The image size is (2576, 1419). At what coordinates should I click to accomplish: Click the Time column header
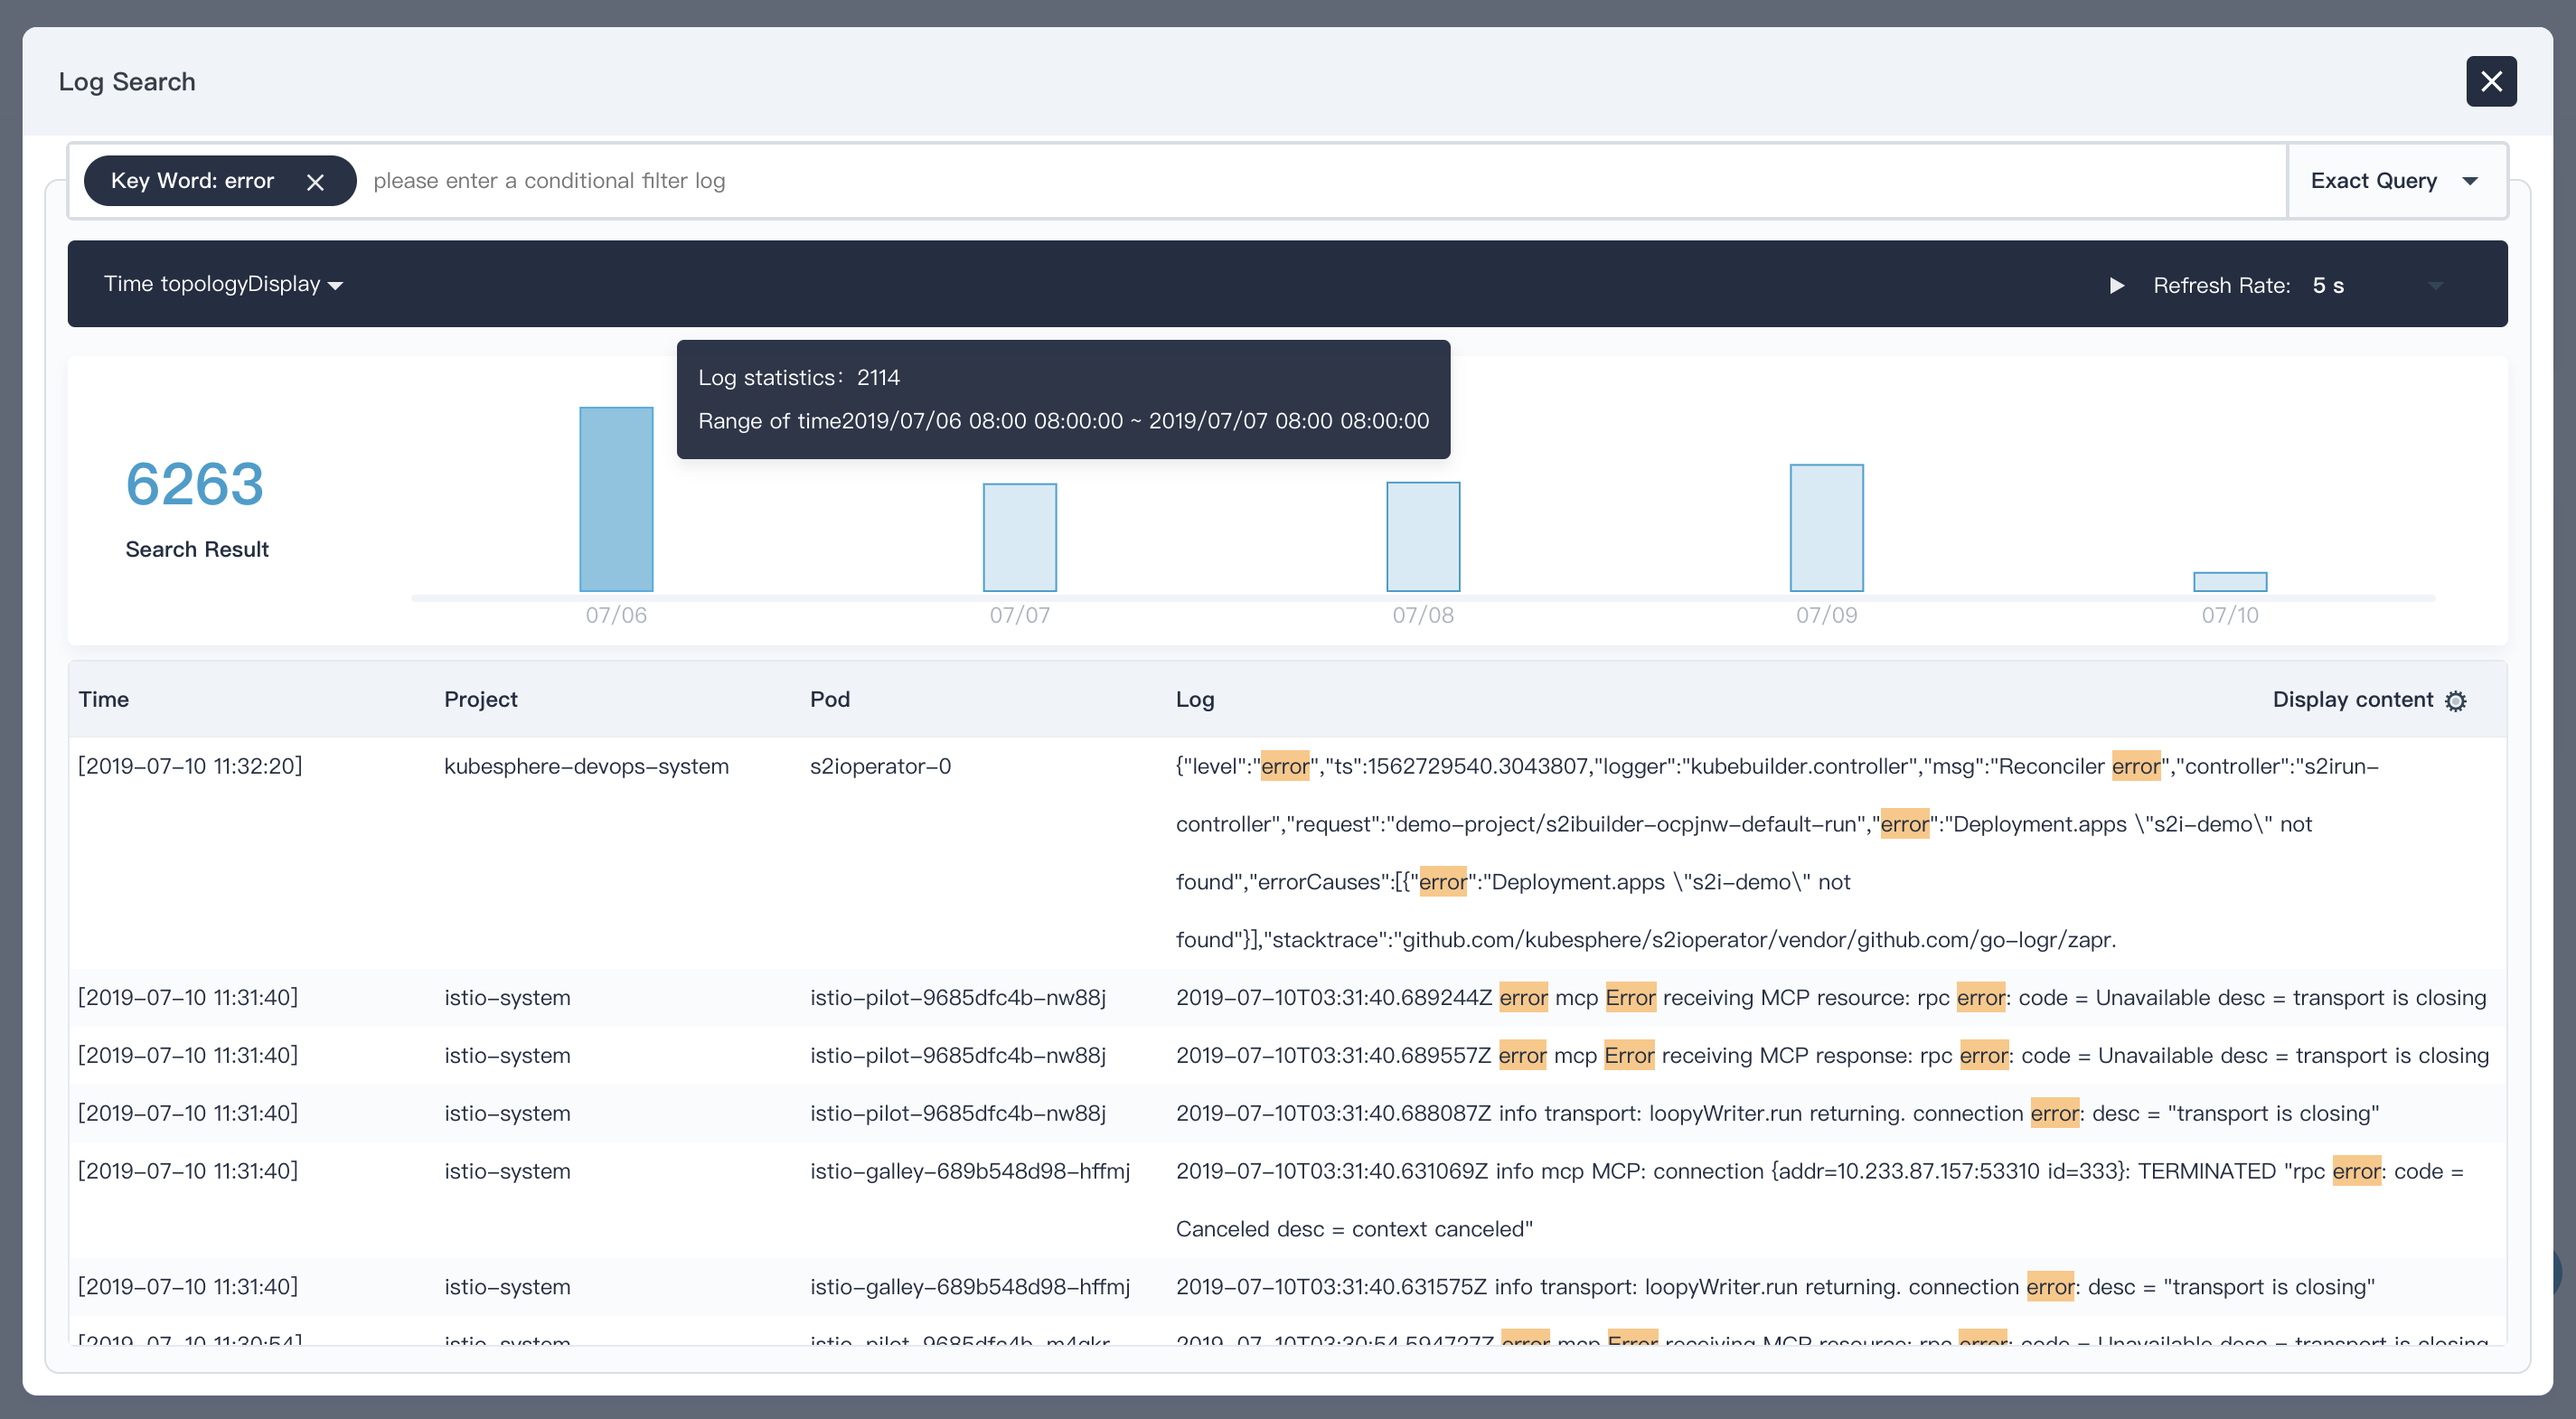click(103, 699)
